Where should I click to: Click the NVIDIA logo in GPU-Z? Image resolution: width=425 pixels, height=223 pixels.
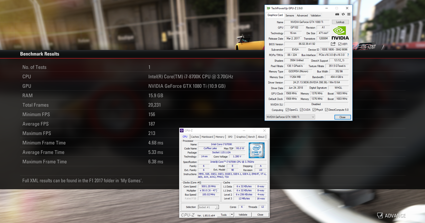coord(340,33)
